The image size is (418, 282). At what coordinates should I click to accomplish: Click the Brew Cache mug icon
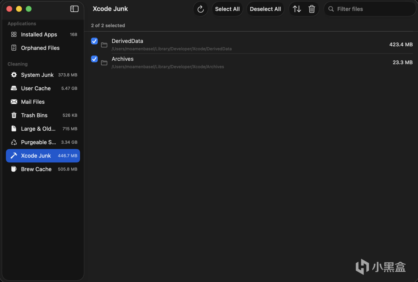[14, 169]
